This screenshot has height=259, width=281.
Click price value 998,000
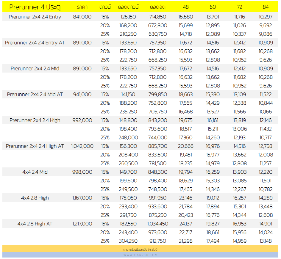(x=82, y=172)
